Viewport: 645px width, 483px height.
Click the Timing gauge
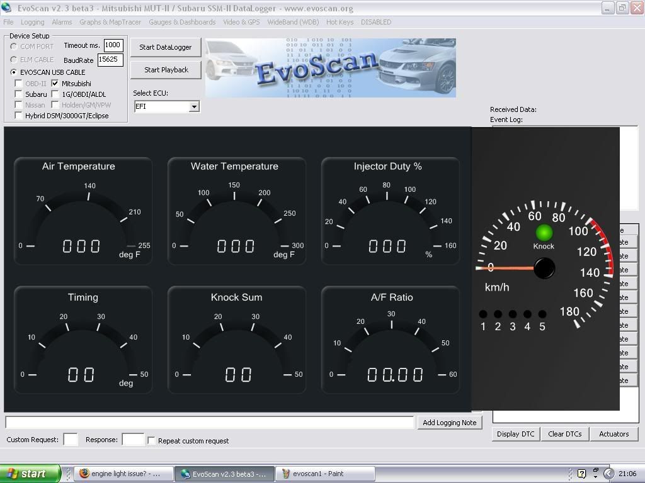[83, 340]
